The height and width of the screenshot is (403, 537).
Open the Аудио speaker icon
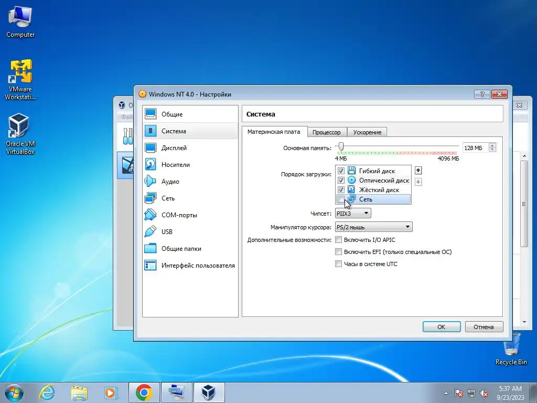[151, 181]
